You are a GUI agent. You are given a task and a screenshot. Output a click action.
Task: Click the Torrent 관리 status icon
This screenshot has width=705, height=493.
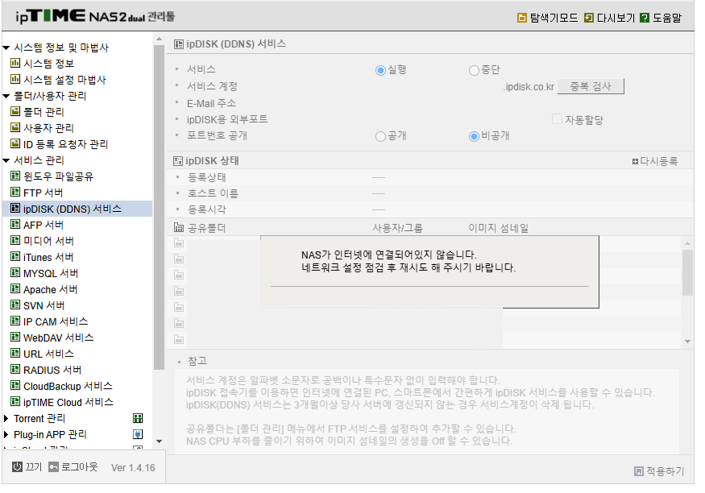tap(138, 418)
